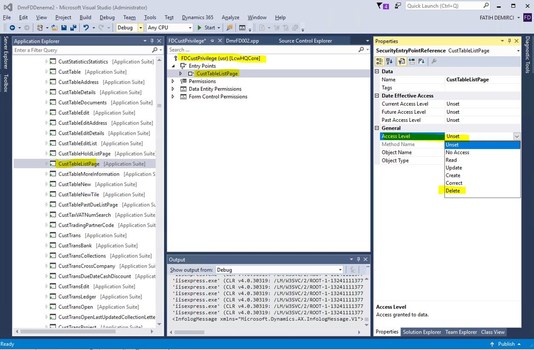534x350 pixels.
Task: Click the Quick Launch input field
Action: coord(444,6)
